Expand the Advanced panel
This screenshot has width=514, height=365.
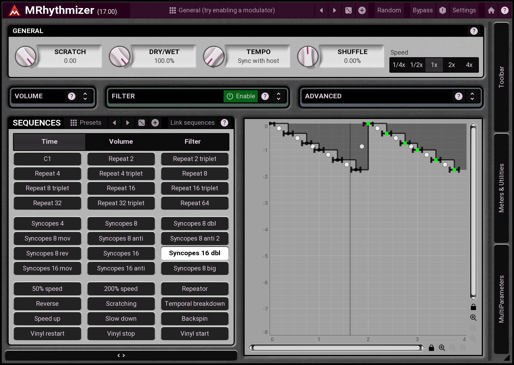coord(472,96)
